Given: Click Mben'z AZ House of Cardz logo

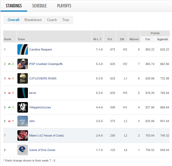Looking at the screenshot, I should tap(23, 135).
